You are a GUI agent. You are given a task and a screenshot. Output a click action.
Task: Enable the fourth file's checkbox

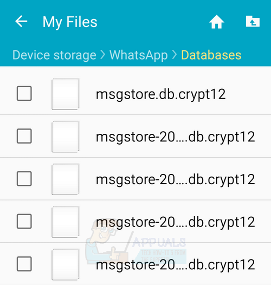coord(24,222)
